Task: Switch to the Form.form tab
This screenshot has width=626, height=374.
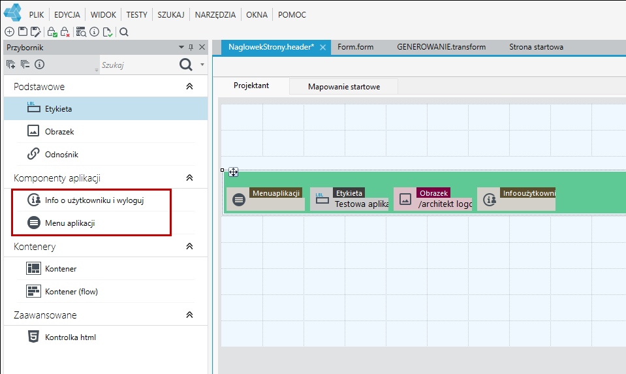Action: (x=355, y=47)
